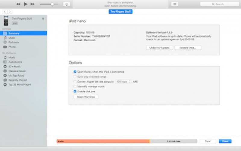Image resolution: width=241 pixels, height=151 pixels.
Task: Go back with the left chevron button
Action: point(5,11)
